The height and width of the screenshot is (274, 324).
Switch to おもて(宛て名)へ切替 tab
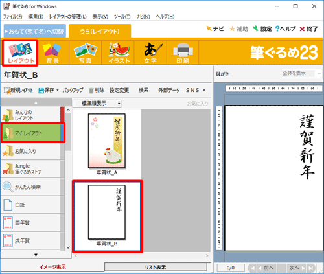click(x=35, y=31)
